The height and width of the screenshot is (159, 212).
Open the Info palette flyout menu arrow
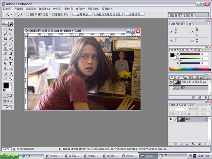pyautogui.click(x=209, y=23)
